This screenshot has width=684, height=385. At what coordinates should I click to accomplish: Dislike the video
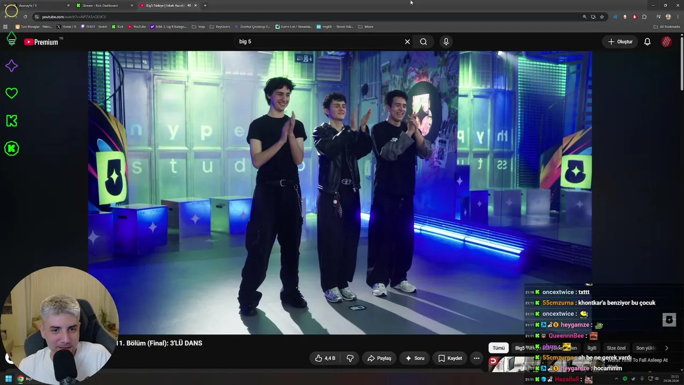(350, 358)
